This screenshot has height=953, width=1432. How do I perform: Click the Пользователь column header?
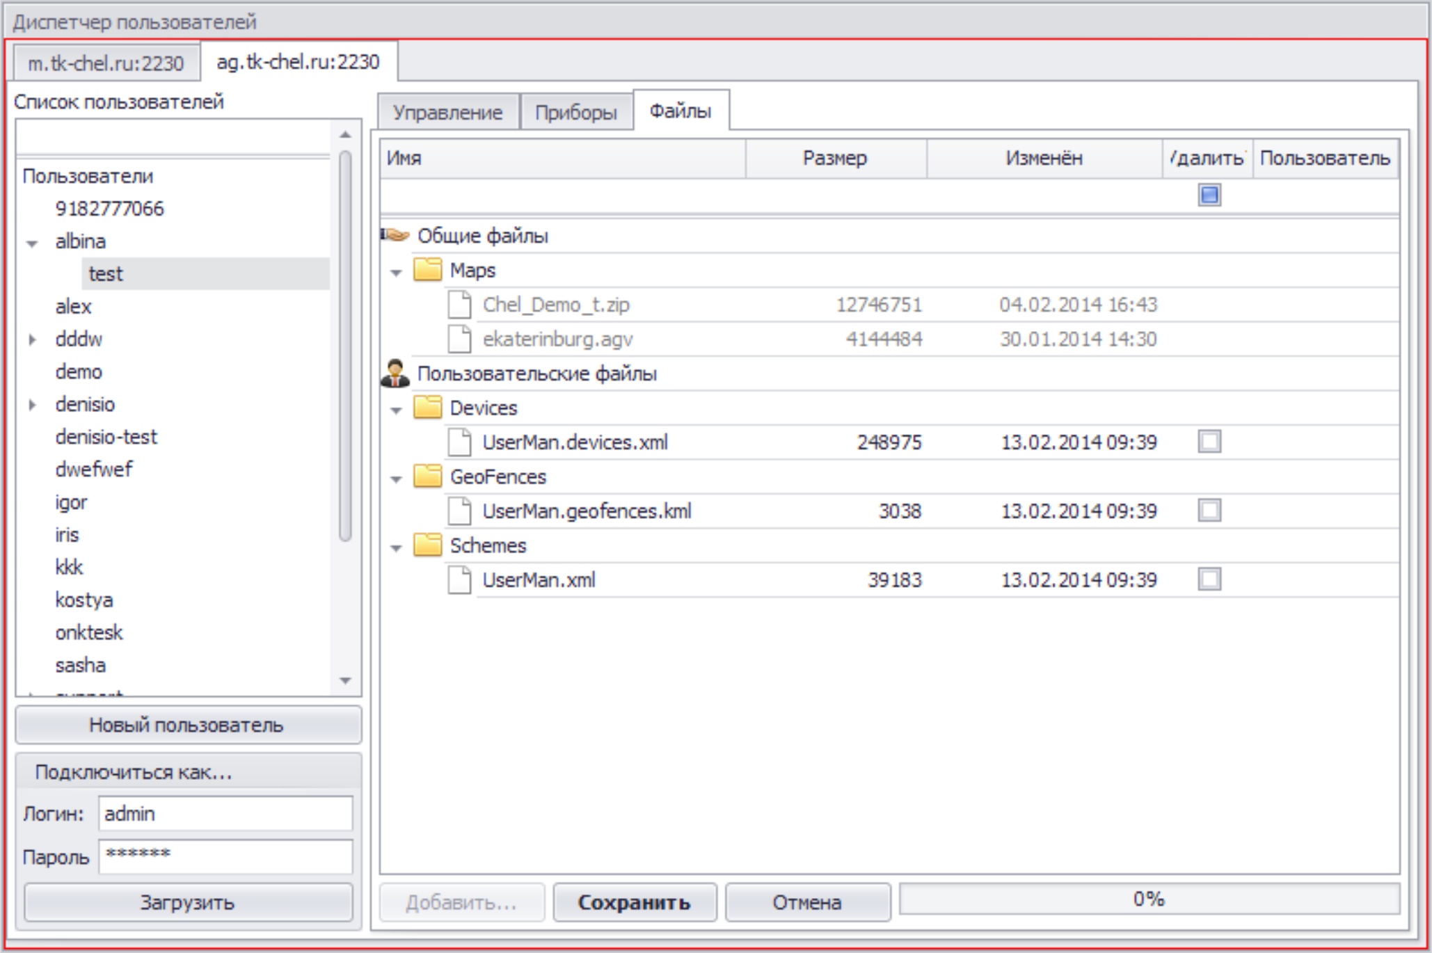pos(1326,158)
